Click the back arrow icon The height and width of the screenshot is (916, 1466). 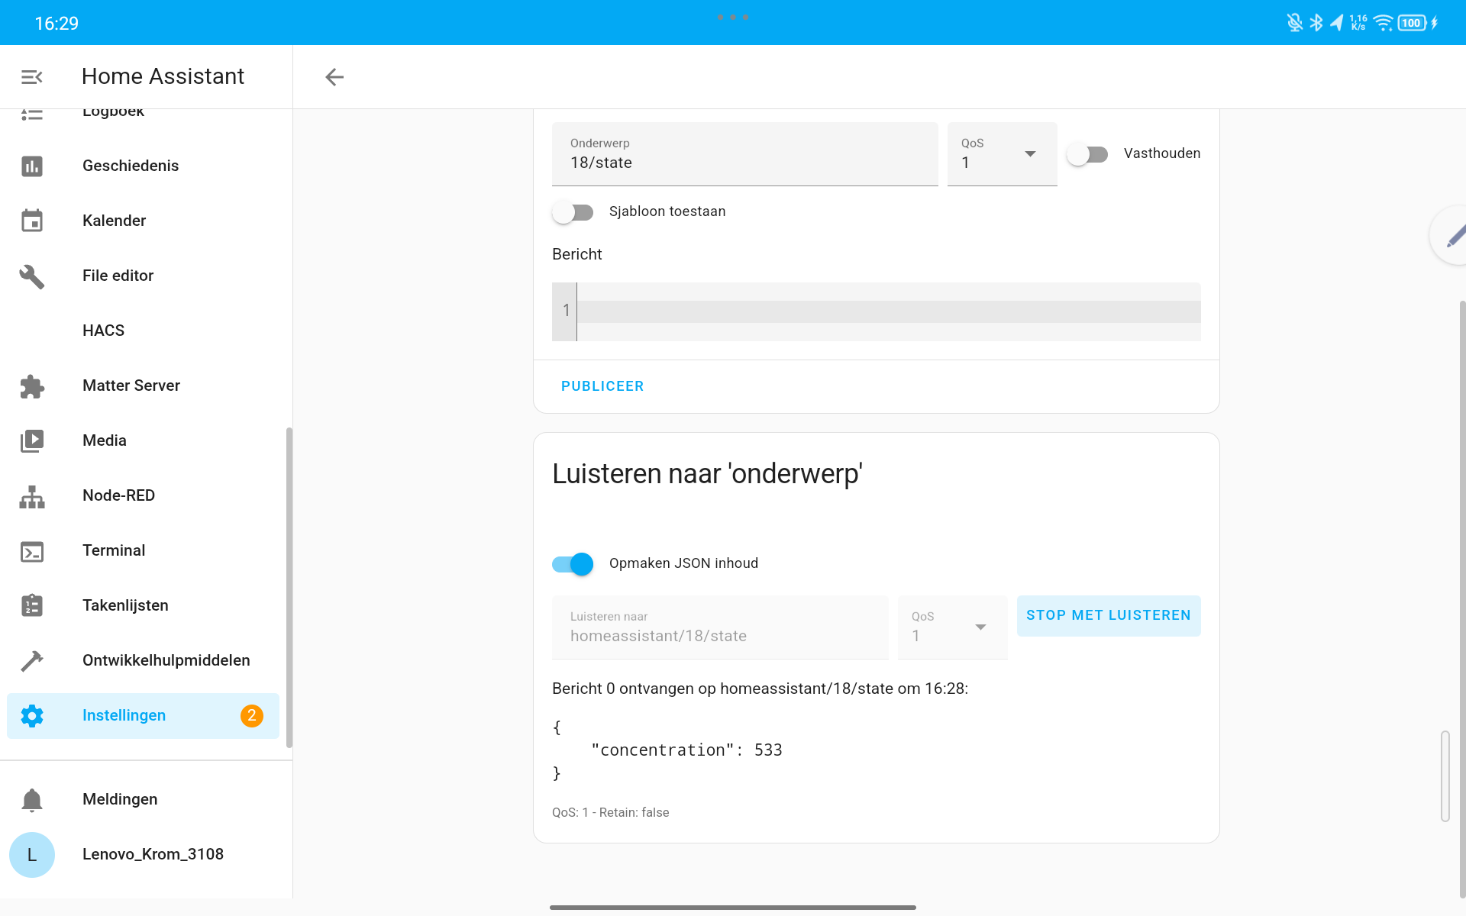(334, 76)
